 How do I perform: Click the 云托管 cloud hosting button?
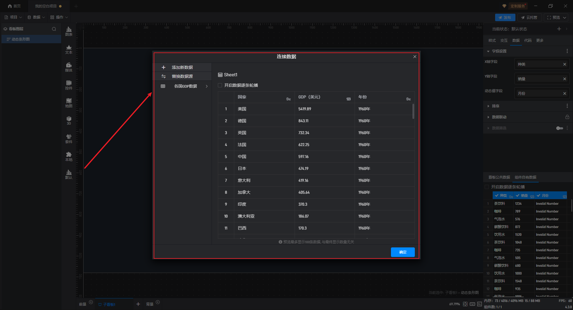529,18
